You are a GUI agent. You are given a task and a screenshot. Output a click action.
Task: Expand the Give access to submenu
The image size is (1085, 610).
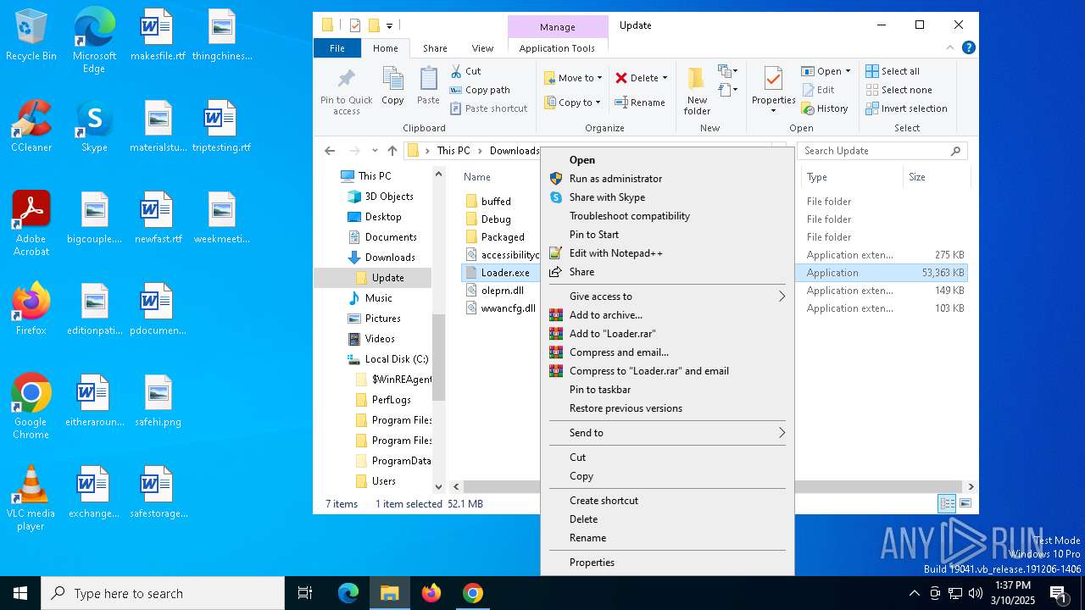(x=667, y=297)
